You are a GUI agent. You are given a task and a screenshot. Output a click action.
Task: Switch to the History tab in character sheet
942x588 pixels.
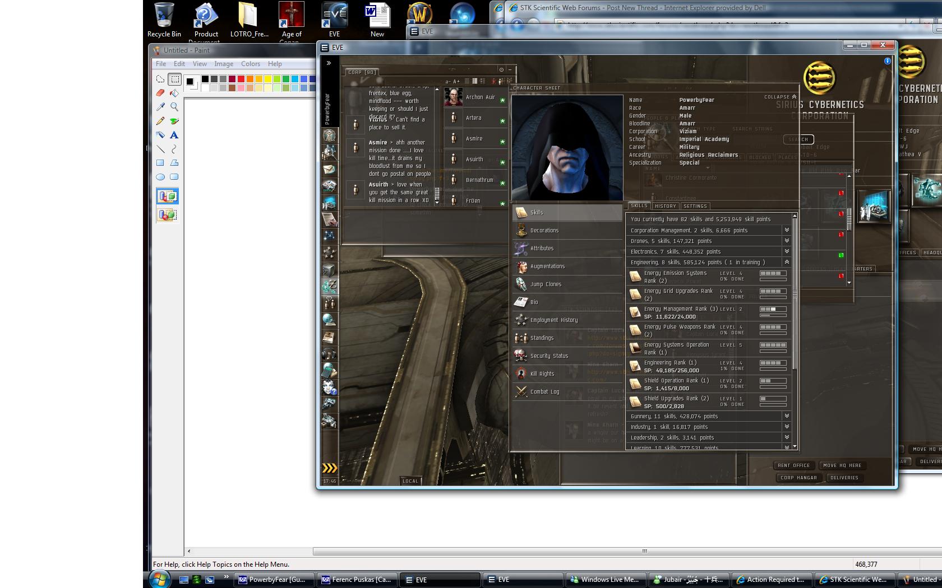(666, 206)
